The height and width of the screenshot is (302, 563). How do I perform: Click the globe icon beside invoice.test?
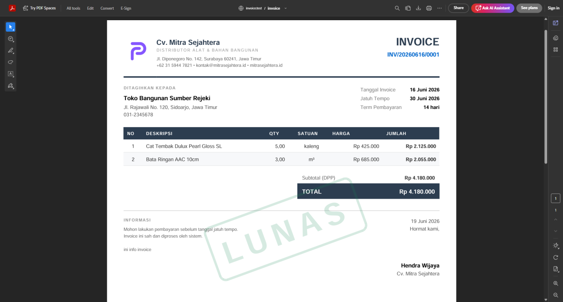241,8
